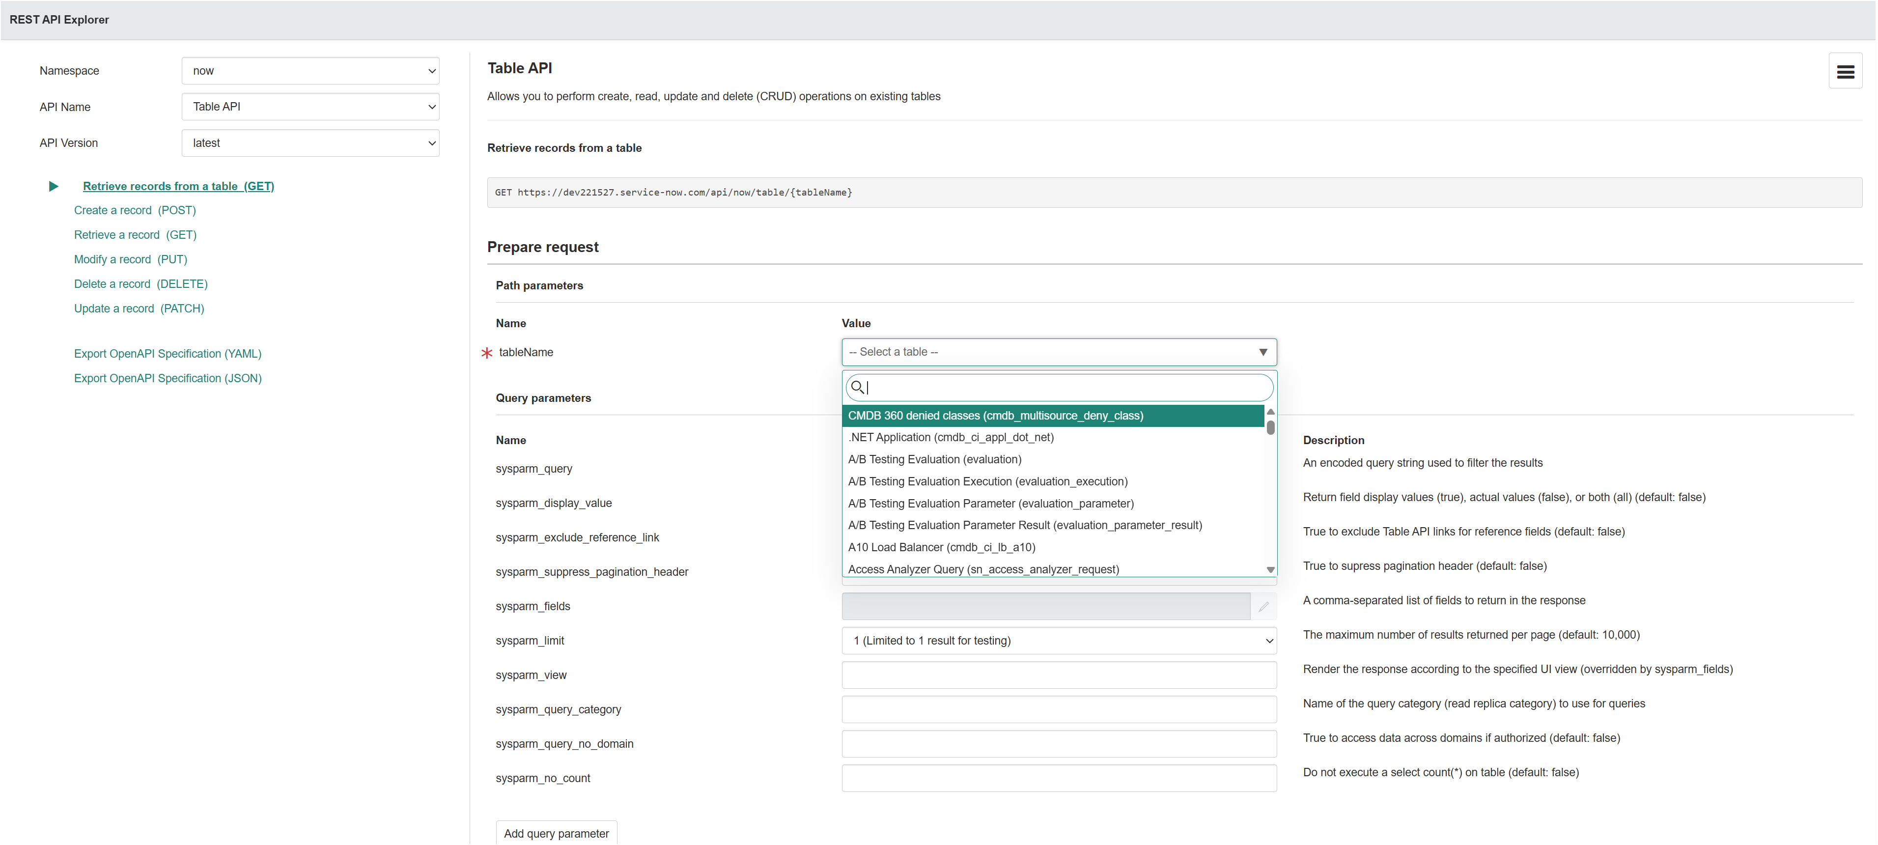Click Export OpenAPI Specification (YAML)

click(x=168, y=354)
